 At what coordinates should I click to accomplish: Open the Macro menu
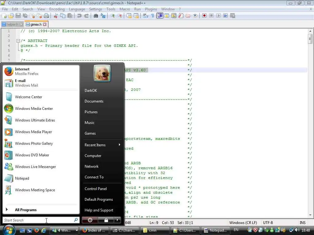(x=124, y=9)
